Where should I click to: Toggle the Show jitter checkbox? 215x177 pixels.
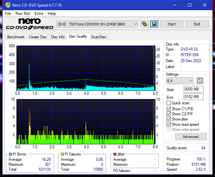coord(169,119)
